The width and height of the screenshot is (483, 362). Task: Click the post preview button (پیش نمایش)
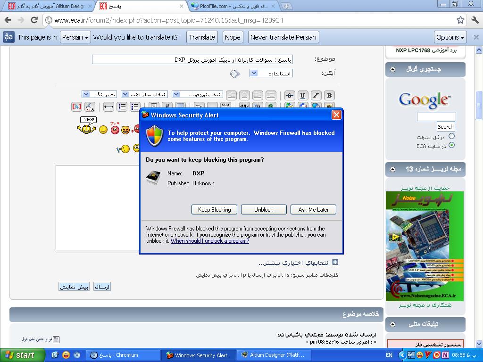(x=74, y=287)
